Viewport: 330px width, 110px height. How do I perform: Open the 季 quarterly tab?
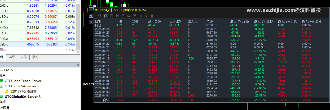[x=123, y=16]
